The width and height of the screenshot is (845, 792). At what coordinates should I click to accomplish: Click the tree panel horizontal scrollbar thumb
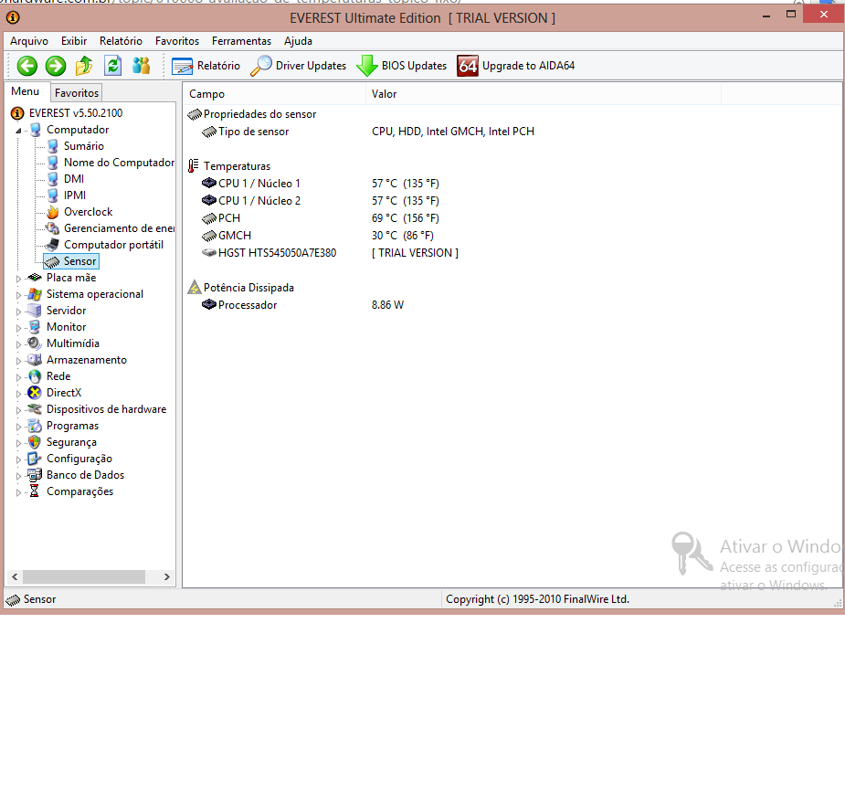point(83,577)
